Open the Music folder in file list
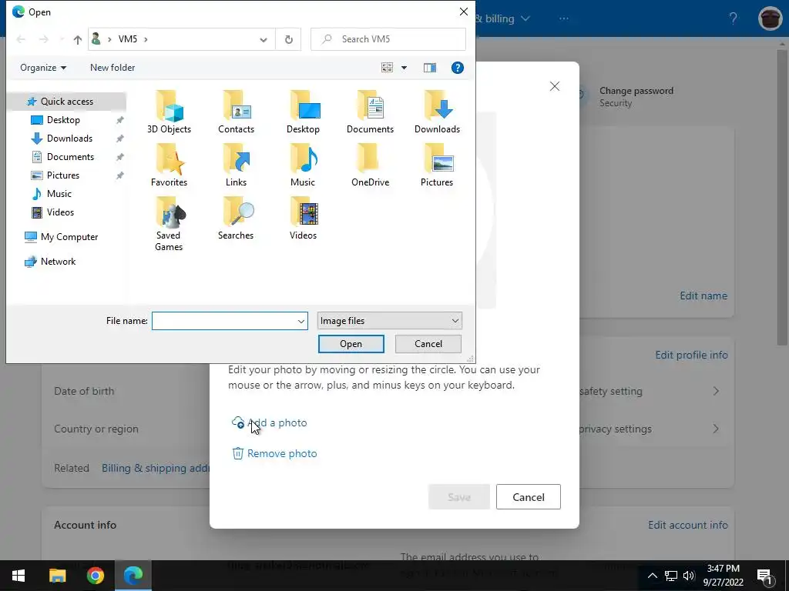789x591 pixels. tap(303, 165)
